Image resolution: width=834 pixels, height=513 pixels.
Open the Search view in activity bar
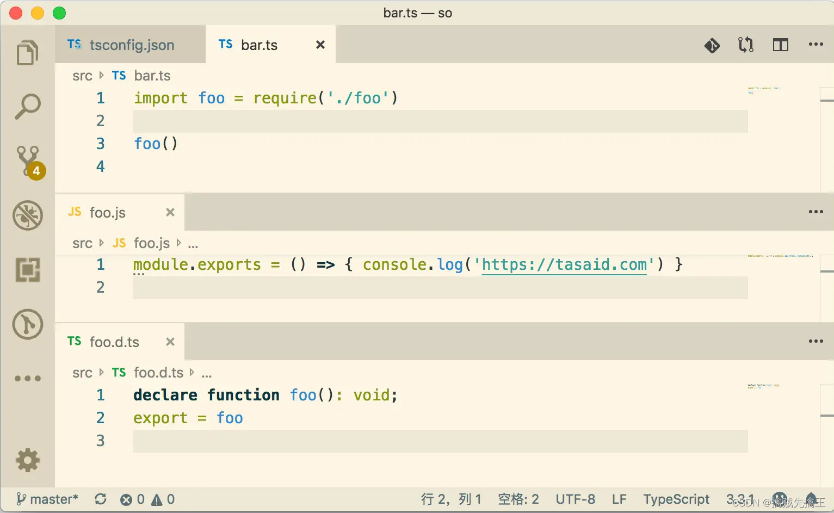[x=27, y=107]
